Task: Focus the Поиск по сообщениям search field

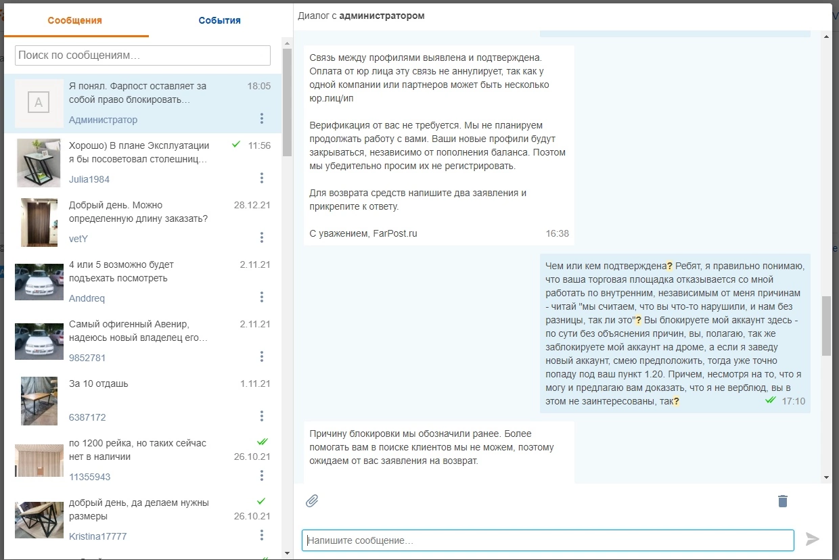Action: click(x=143, y=55)
